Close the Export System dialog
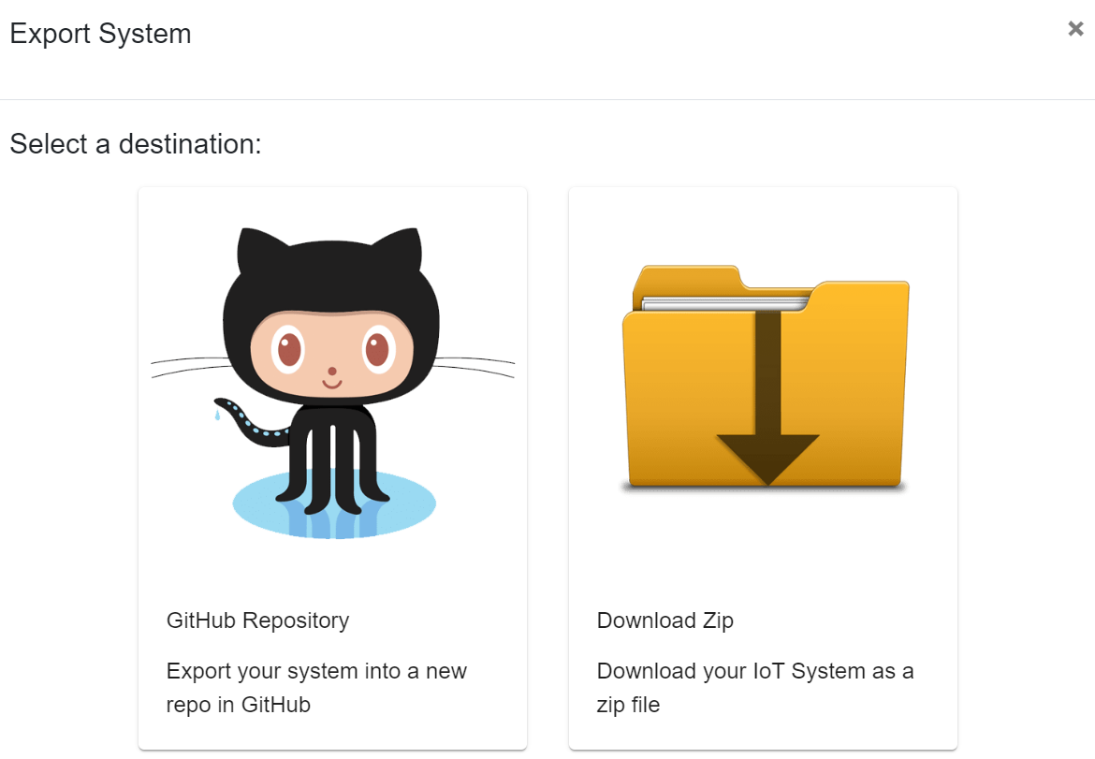This screenshot has width=1095, height=759. pos(1075,29)
